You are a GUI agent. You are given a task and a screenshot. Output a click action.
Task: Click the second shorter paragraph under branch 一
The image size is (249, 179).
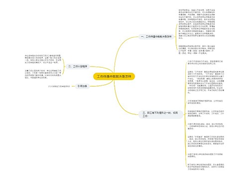point(197,50)
